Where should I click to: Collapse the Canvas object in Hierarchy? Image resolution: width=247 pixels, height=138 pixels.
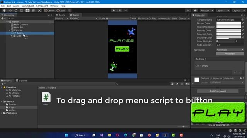[9, 30]
